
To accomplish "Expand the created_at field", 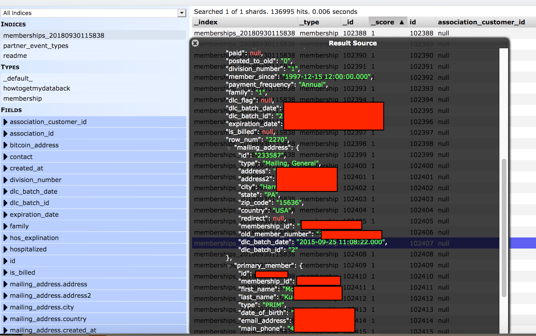I will pyautogui.click(x=5, y=168).
